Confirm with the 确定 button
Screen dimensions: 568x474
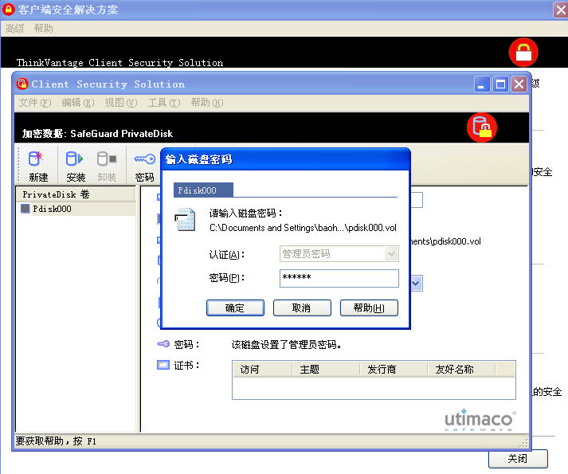pos(235,308)
